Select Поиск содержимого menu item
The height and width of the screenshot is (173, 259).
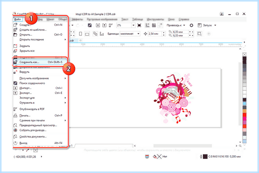point(40,83)
